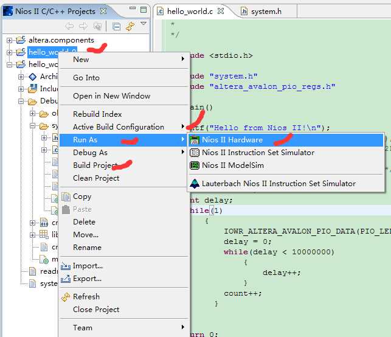Collapse the second hello_wo project node
The height and width of the screenshot is (337, 391).
pyautogui.click(x=9, y=64)
